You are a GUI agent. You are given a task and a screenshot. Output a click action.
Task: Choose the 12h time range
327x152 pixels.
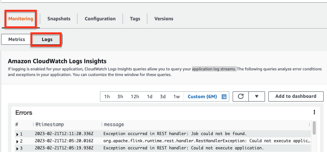click(135, 97)
